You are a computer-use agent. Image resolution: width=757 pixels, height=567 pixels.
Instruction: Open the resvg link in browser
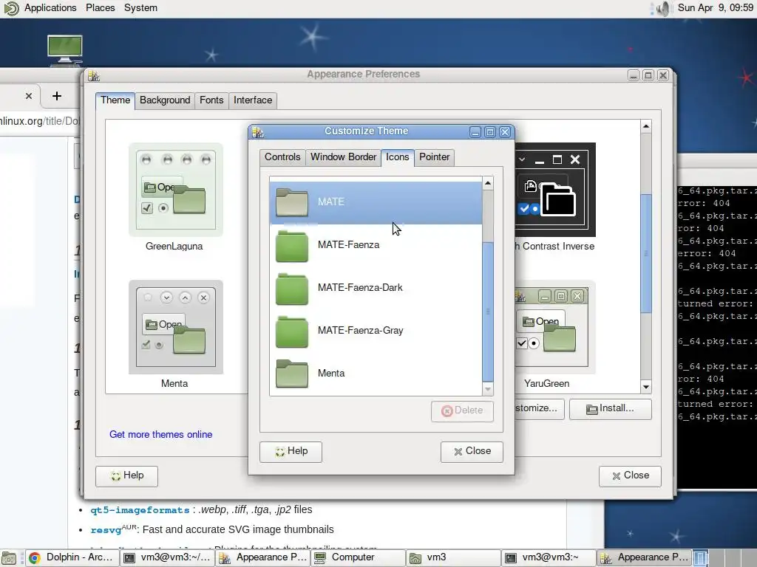[x=106, y=530]
